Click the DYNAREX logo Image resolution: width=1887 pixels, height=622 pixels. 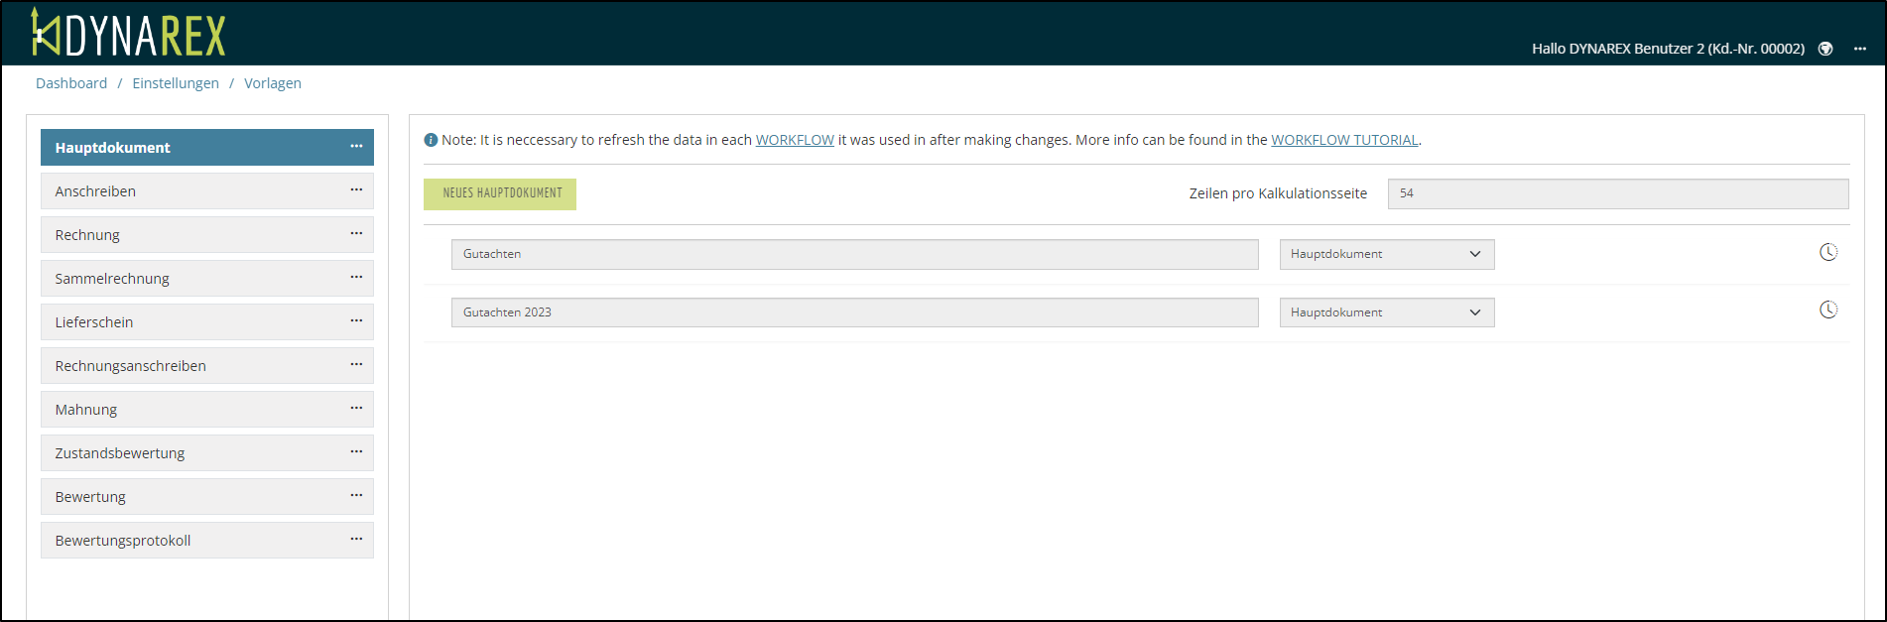click(128, 34)
